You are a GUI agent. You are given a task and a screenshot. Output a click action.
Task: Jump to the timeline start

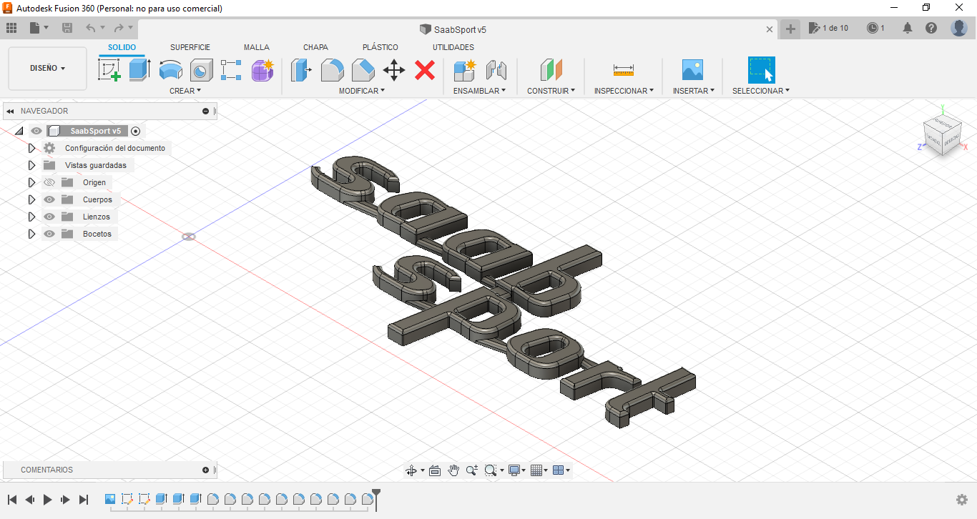click(12, 500)
